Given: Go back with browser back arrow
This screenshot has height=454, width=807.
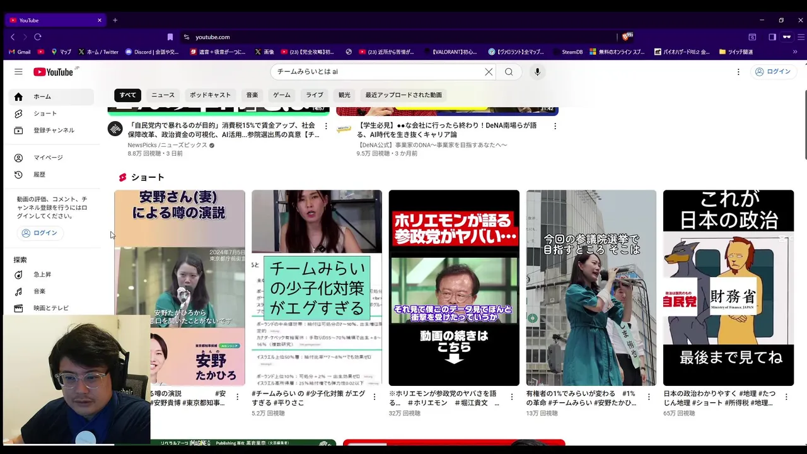Looking at the screenshot, I should pos(13,37).
